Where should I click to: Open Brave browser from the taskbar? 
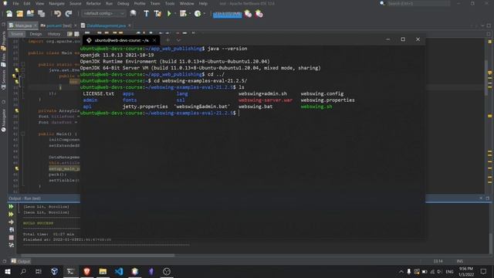(x=86, y=271)
